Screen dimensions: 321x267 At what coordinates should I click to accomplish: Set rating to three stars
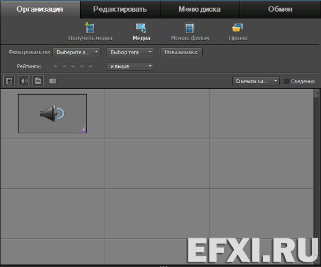pyautogui.click(x=73, y=66)
